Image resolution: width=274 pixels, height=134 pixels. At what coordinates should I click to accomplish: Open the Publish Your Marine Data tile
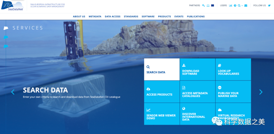pos(233,92)
